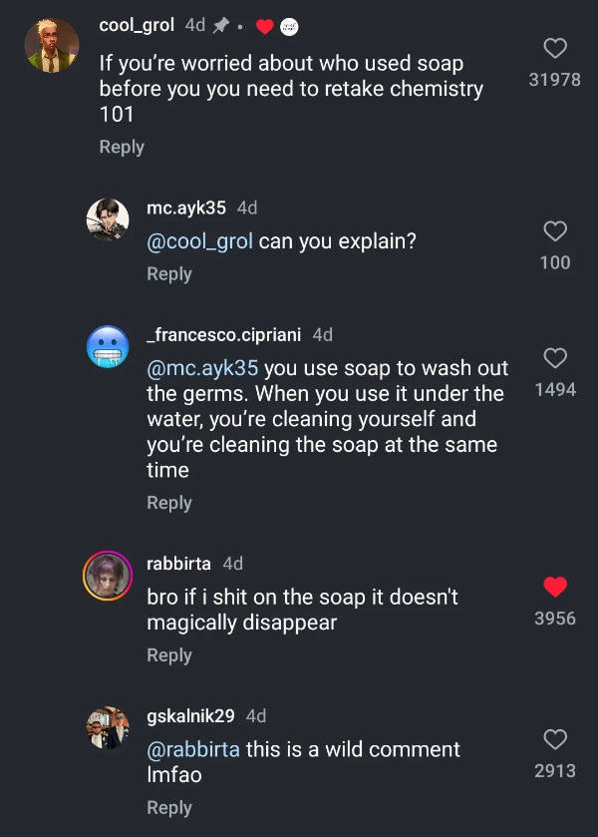Reply to cool_grol's comment

click(x=122, y=147)
